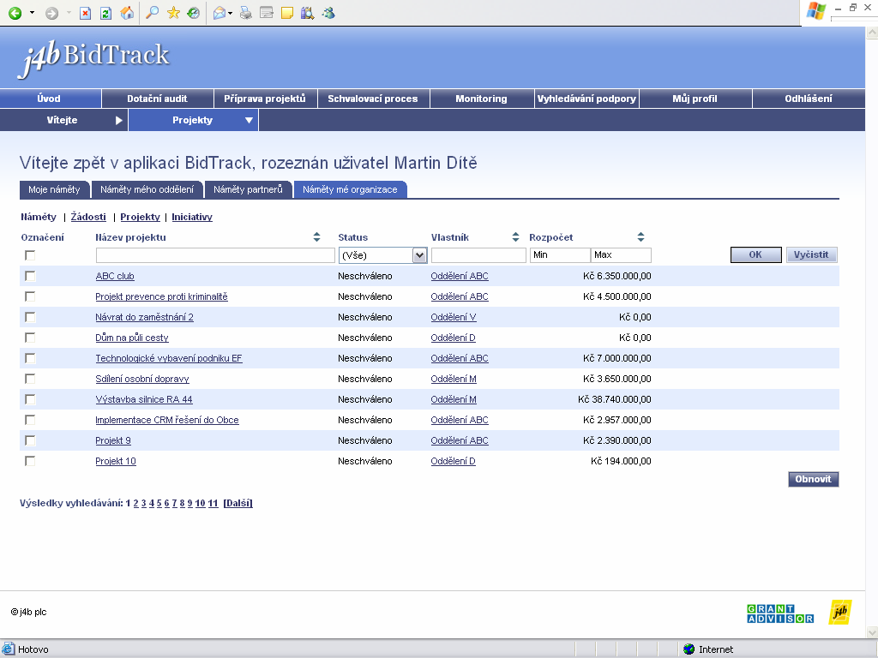Go back with the green Back arrow
Image resolution: width=878 pixels, height=658 pixels.
coord(15,13)
